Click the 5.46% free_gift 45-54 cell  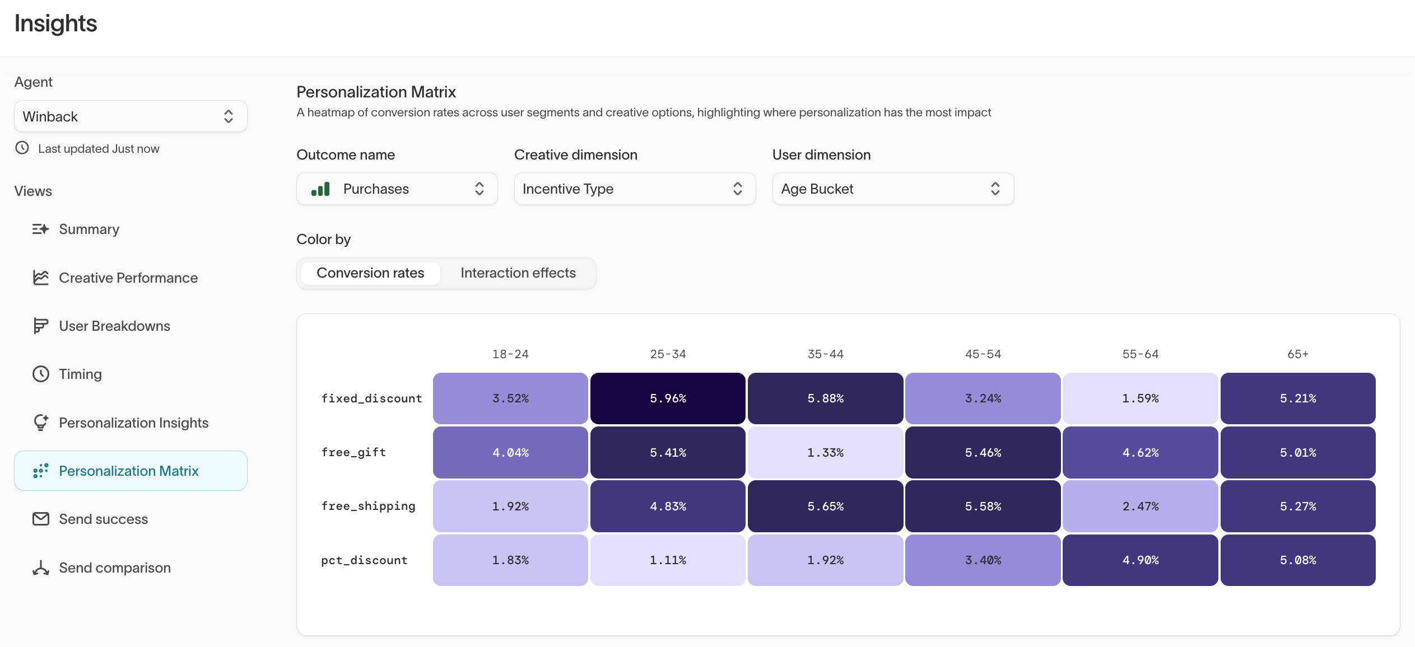pyautogui.click(x=983, y=452)
